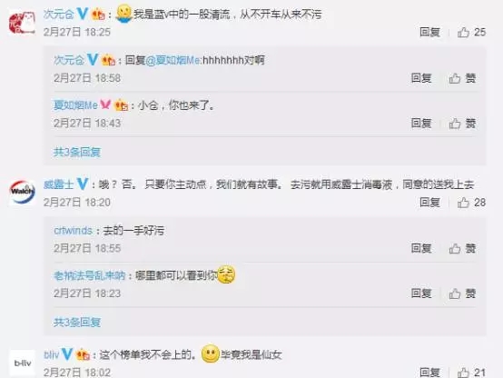Open the bliv avatar image

pos(22,363)
